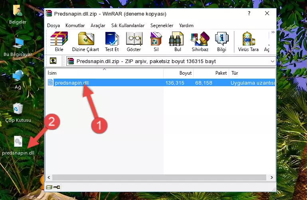Click the 136,315 size cell
The height and width of the screenshot is (200, 307).
coord(175,83)
